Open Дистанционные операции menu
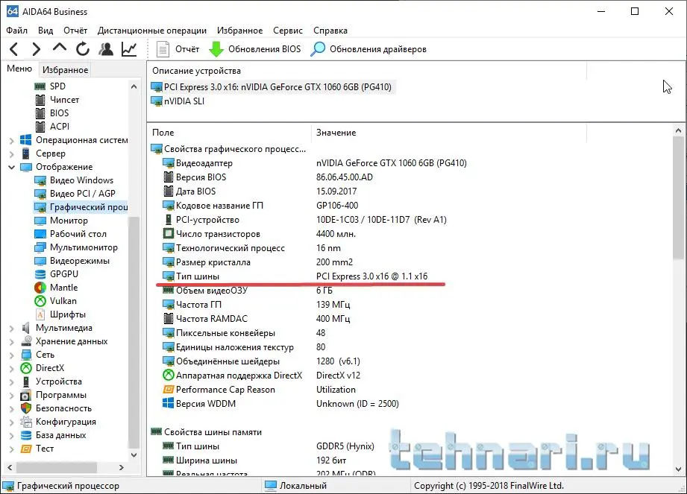The height and width of the screenshot is (494, 687). [x=152, y=31]
